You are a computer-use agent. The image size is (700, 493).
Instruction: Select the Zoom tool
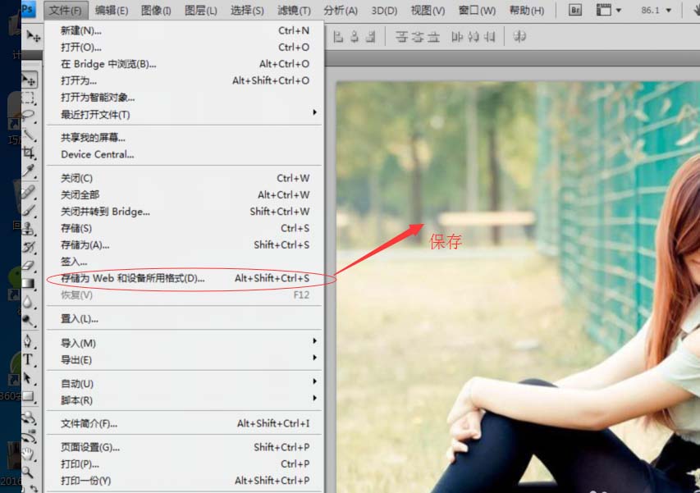pos(28,472)
